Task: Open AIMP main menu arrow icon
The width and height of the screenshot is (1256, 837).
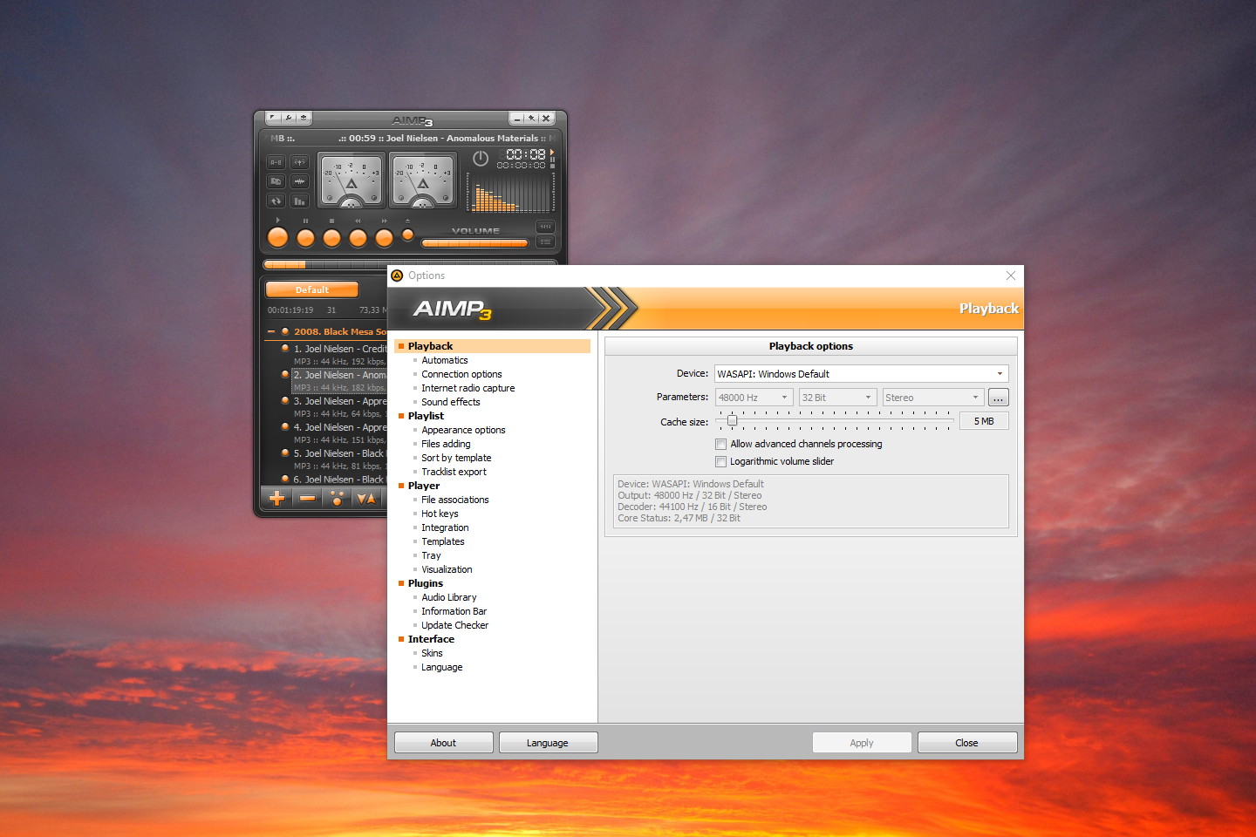Action: 272,118
